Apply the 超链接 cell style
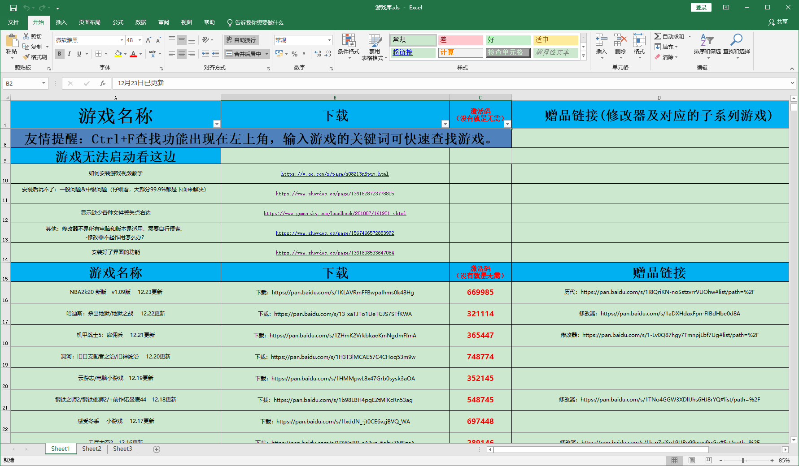 412,52
